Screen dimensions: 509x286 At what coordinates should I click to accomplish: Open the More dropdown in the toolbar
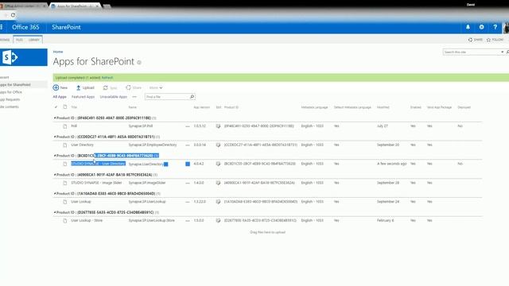tap(156, 87)
